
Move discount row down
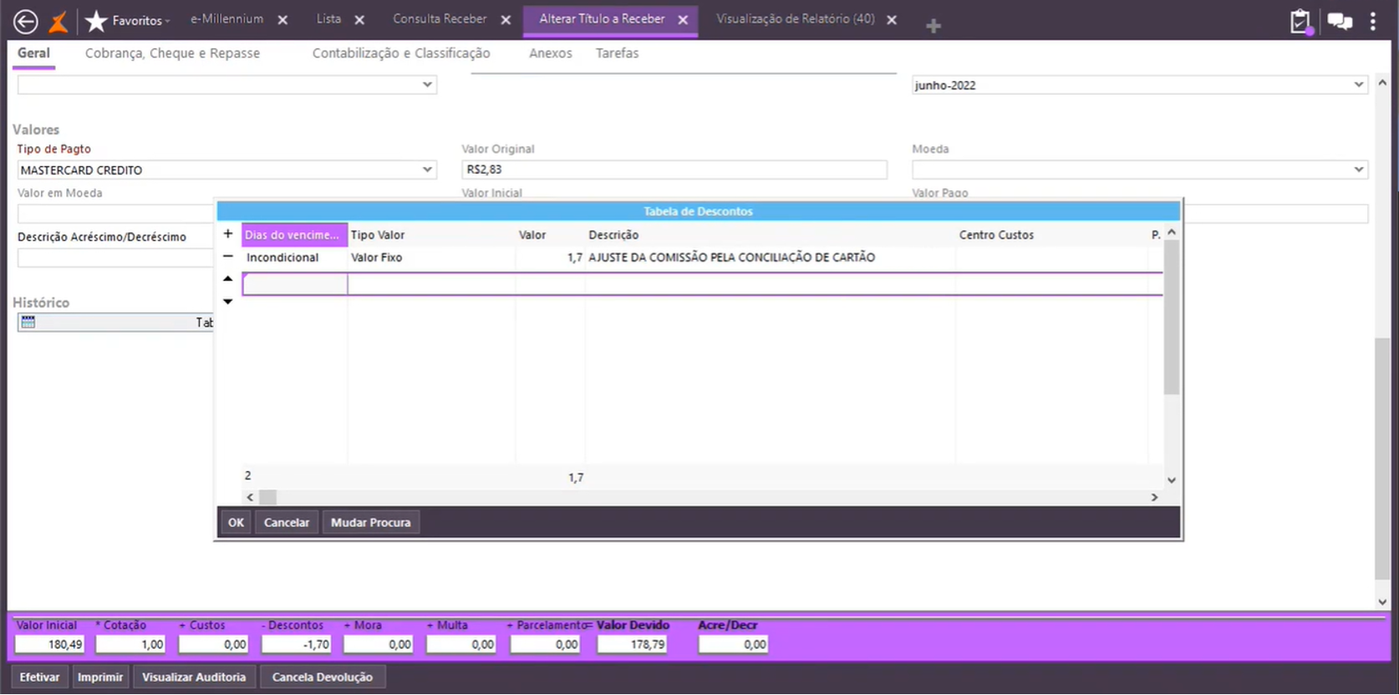[x=228, y=302]
